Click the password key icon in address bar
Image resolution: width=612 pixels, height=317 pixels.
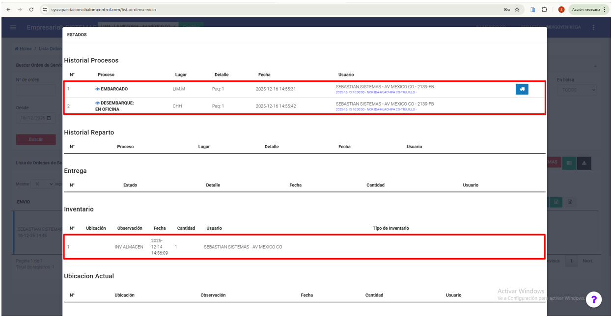(506, 9)
